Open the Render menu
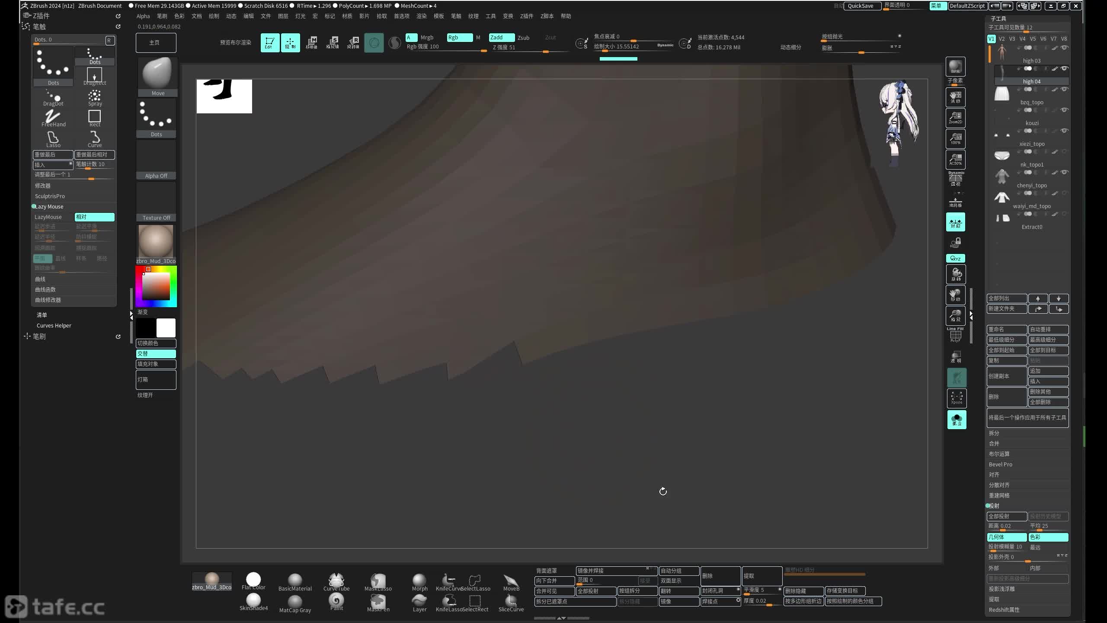1107x623 pixels. tap(421, 16)
